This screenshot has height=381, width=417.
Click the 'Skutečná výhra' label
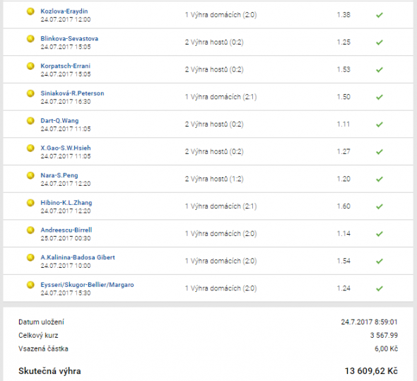point(49,371)
